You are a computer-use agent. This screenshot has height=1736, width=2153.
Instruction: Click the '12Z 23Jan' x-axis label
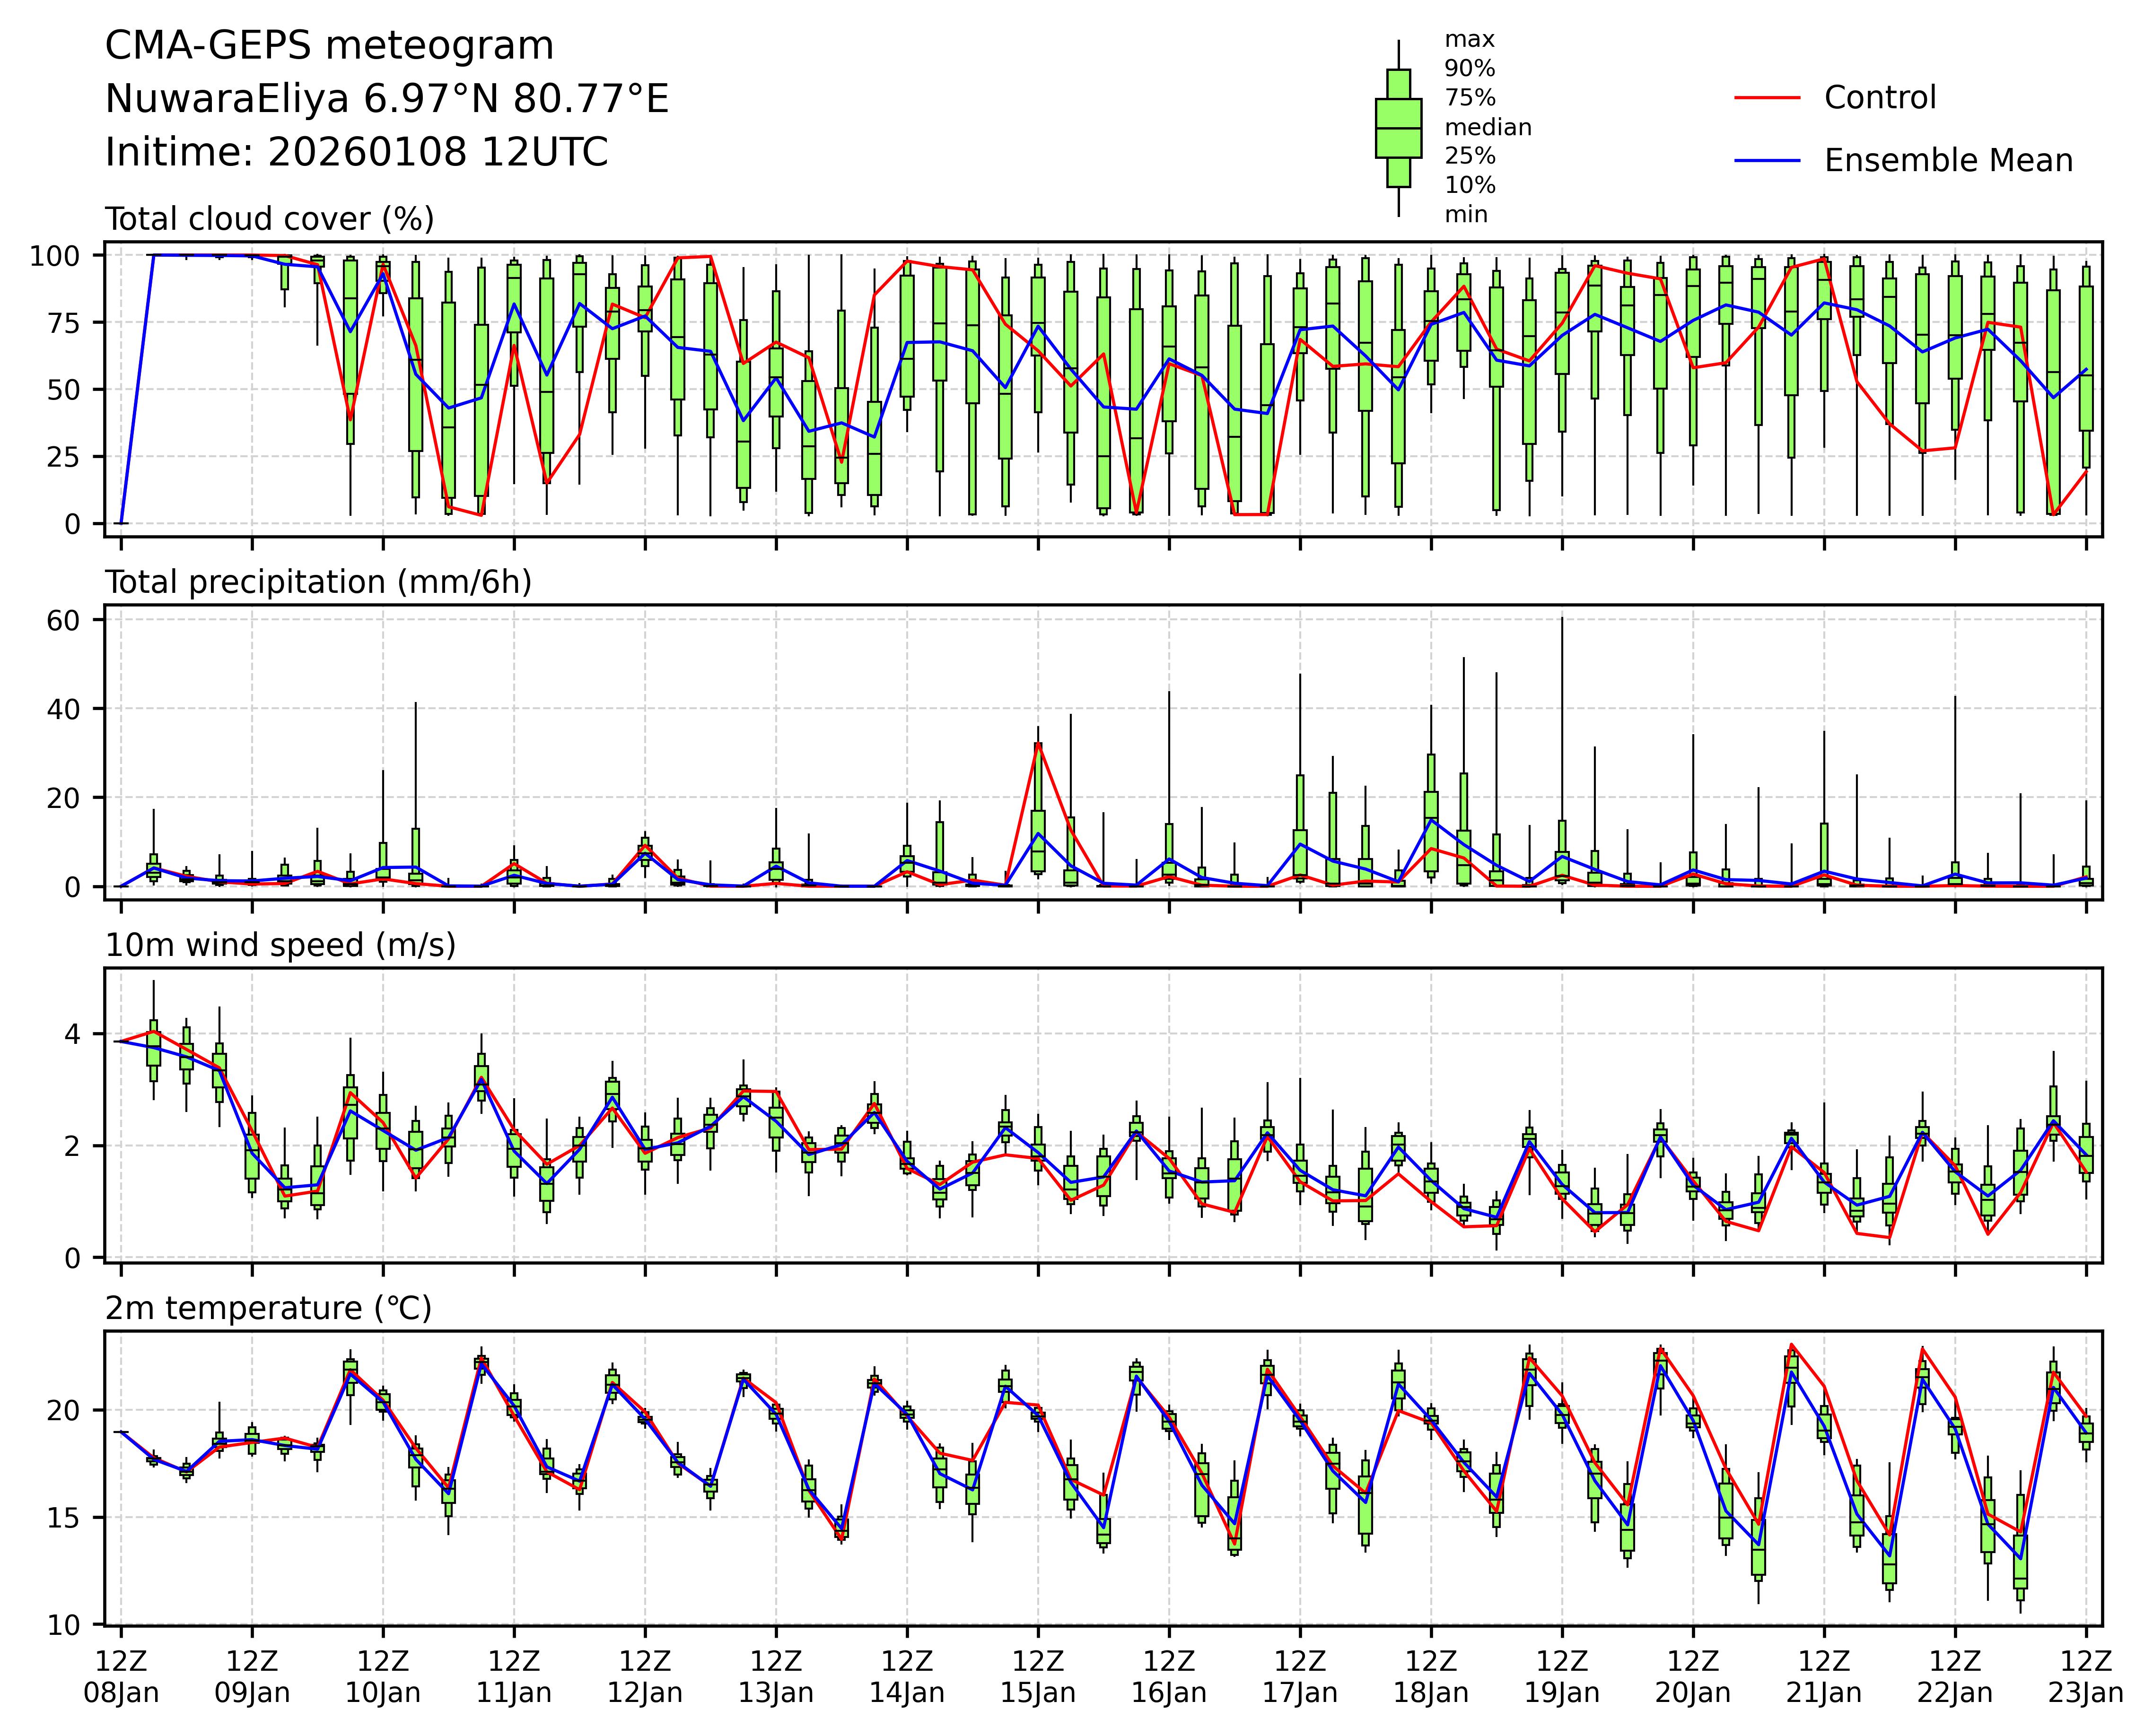[2085, 1677]
